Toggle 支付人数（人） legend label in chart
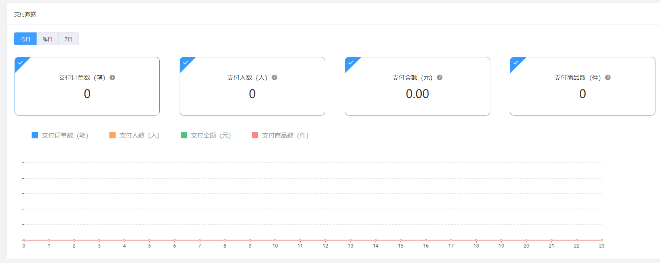The height and width of the screenshot is (263, 660). click(139, 135)
